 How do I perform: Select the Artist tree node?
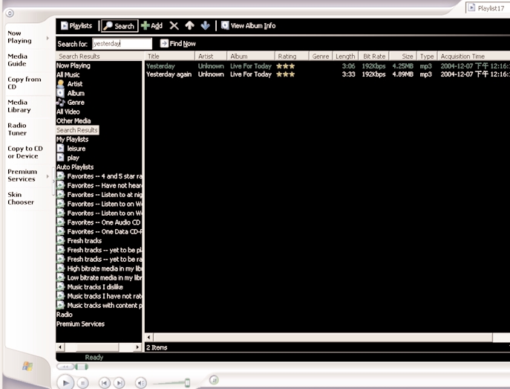click(x=70, y=84)
